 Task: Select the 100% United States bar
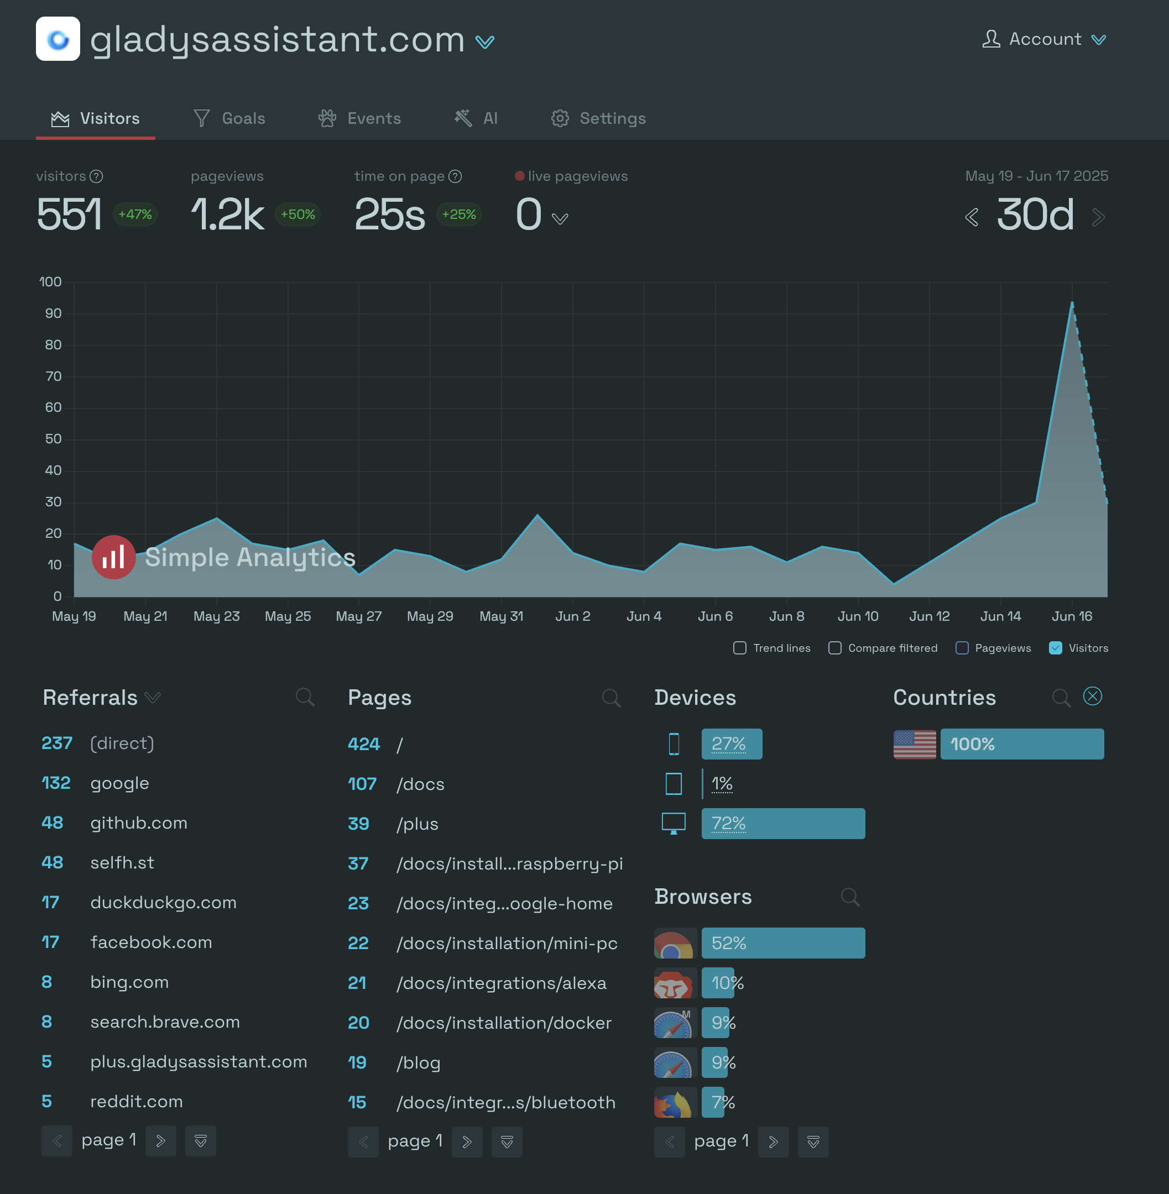point(1022,744)
